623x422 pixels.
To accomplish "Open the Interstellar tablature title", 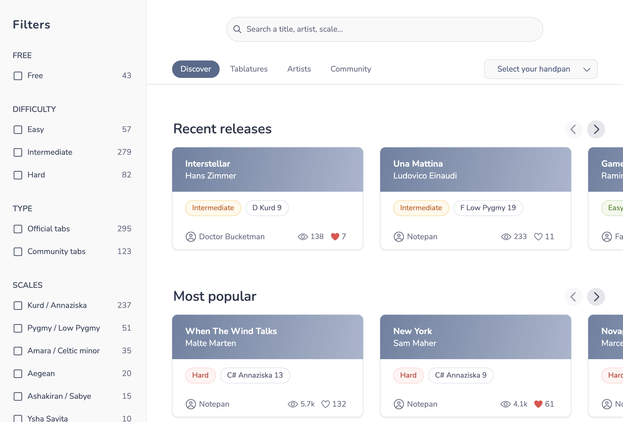I will (x=208, y=163).
